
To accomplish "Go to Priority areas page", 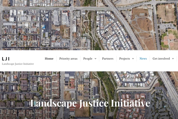I will (x=68, y=59).
